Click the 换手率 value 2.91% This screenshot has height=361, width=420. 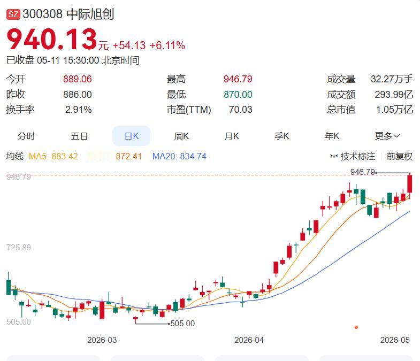[79, 110]
